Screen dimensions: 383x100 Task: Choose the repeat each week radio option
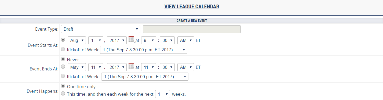(x=63, y=94)
